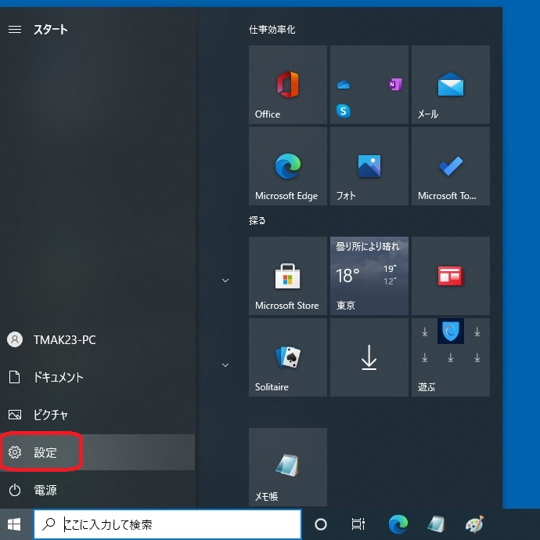Open the Office tile
The image size is (540, 540).
(287, 85)
